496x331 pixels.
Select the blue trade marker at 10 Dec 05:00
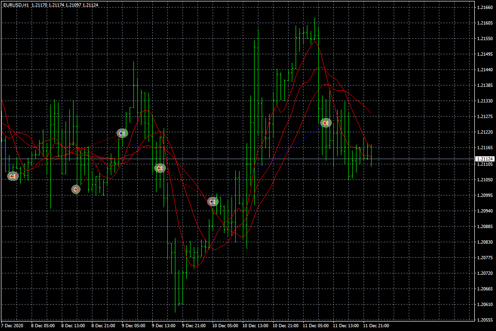coord(213,202)
